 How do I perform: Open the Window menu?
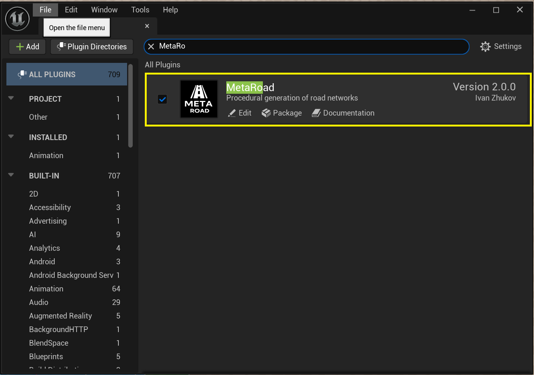click(x=104, y=10)
